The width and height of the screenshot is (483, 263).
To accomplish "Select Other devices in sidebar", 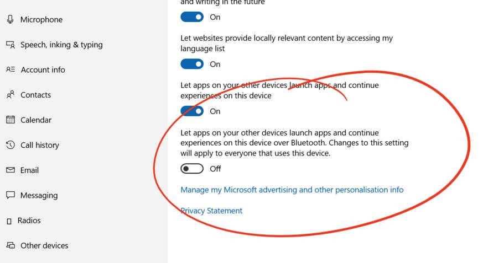I will pos(37,245).
